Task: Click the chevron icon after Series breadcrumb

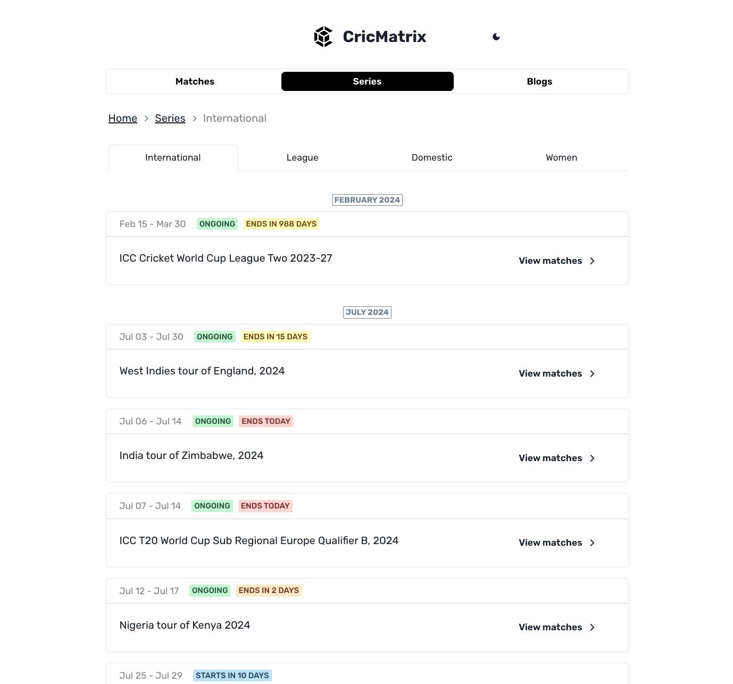Action: (x=194, y=118)
